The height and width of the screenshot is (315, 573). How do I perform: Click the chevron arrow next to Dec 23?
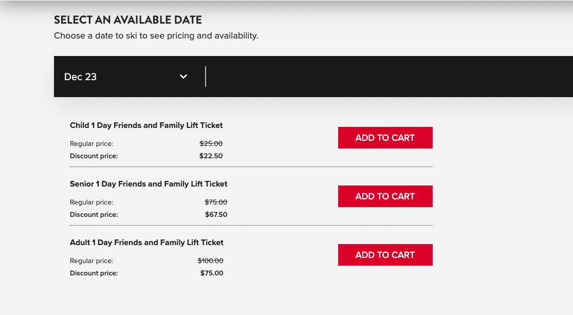[183, 76]
